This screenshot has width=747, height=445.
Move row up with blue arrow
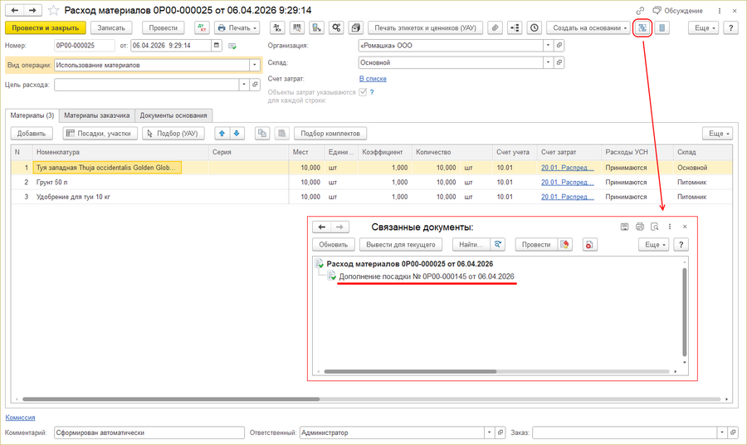222,133
